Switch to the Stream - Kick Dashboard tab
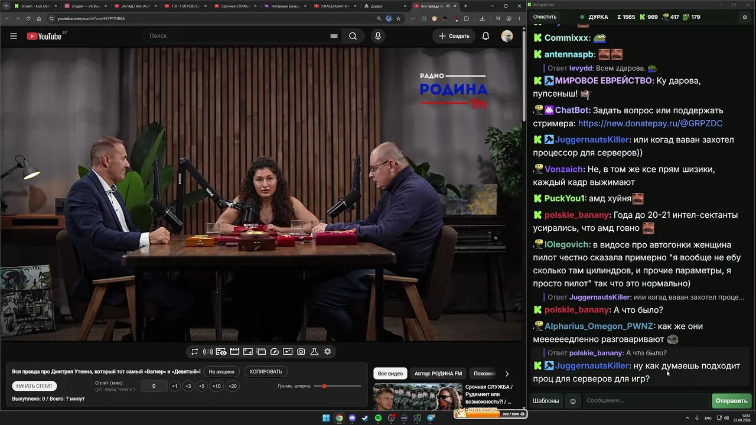The width and height of the screenshot is (756, 425). click(x=35, y=6)
